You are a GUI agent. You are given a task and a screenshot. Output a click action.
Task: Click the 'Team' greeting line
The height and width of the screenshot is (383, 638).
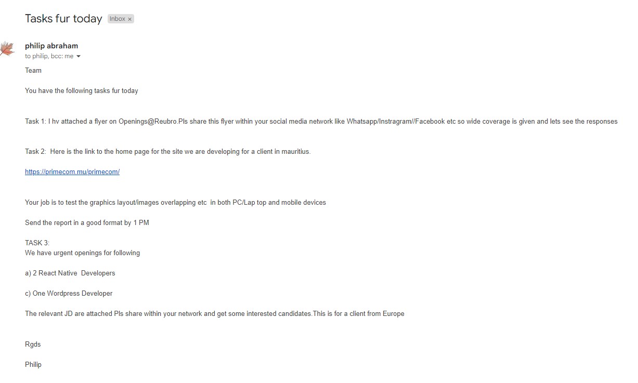[33, 70]
